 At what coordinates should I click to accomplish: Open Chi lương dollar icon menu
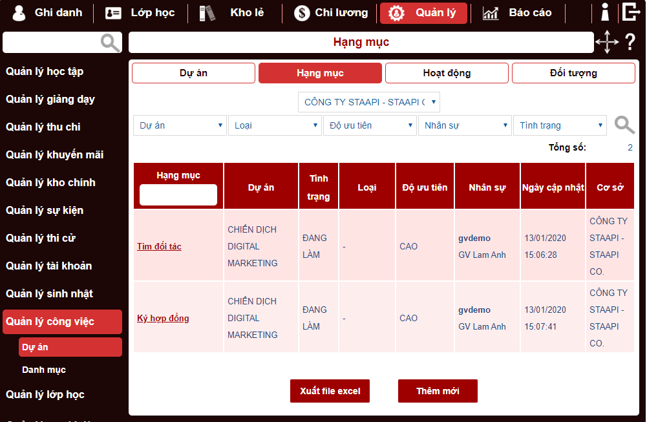pyautogui.click(x=302, y=13)
